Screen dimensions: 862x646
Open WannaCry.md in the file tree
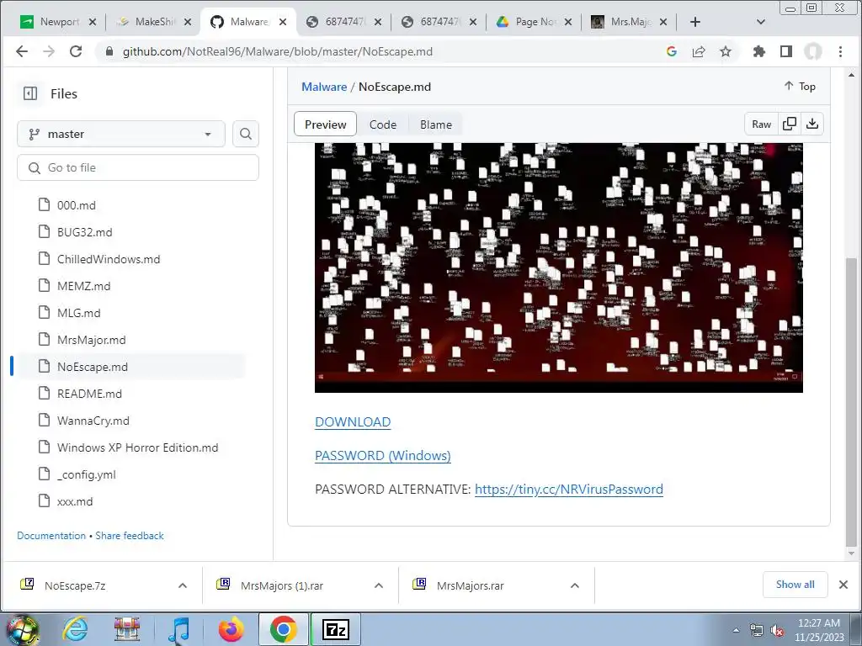coord(93,421)
